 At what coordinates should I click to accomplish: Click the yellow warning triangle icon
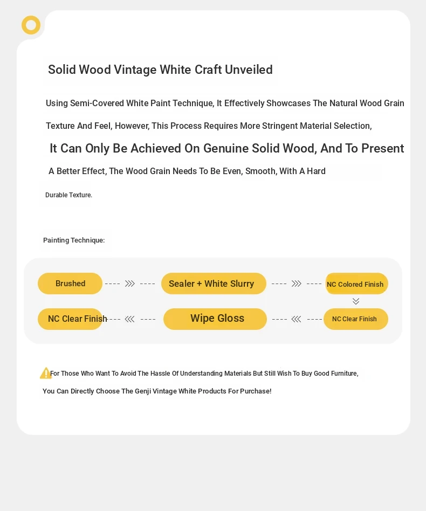[46, 373]
